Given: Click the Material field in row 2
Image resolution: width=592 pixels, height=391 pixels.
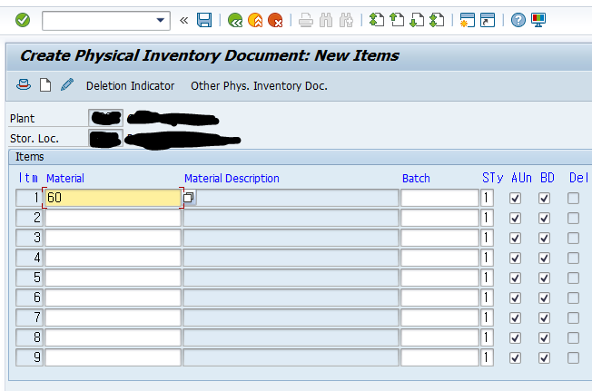Looking at the screenshot, I should tap(113, 218).
